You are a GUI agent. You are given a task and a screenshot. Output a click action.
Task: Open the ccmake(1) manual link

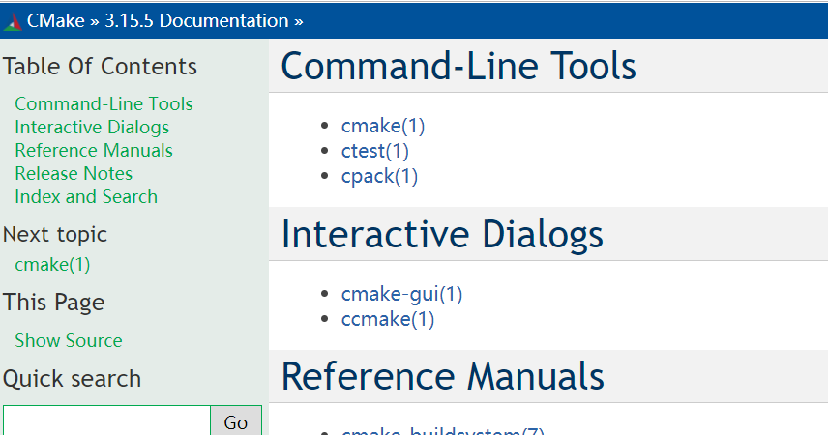388,319
